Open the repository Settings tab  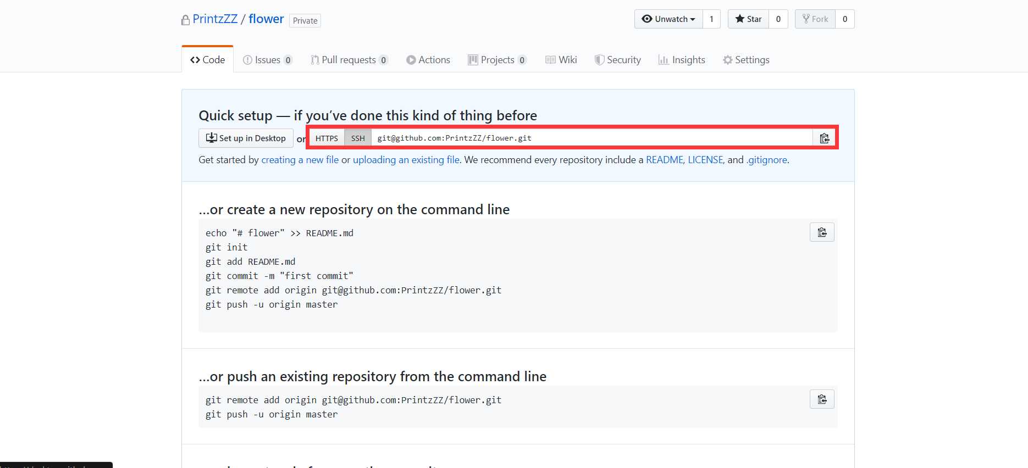(746, 60)
